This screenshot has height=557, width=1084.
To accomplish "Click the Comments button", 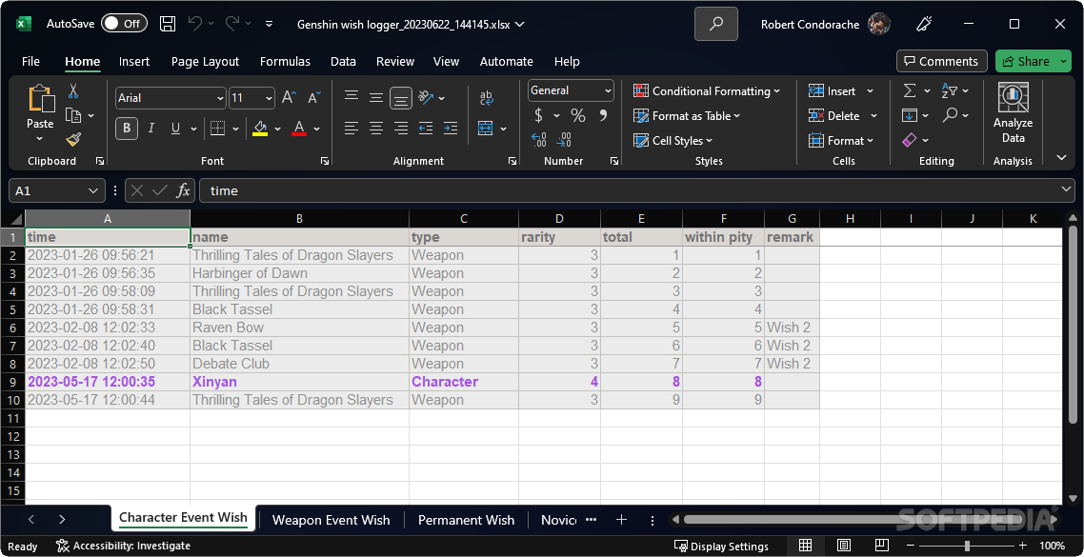I will (x=941, y=61).
